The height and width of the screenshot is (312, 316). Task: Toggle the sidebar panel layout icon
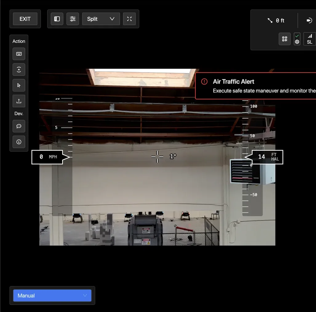[x=57, y=19]
